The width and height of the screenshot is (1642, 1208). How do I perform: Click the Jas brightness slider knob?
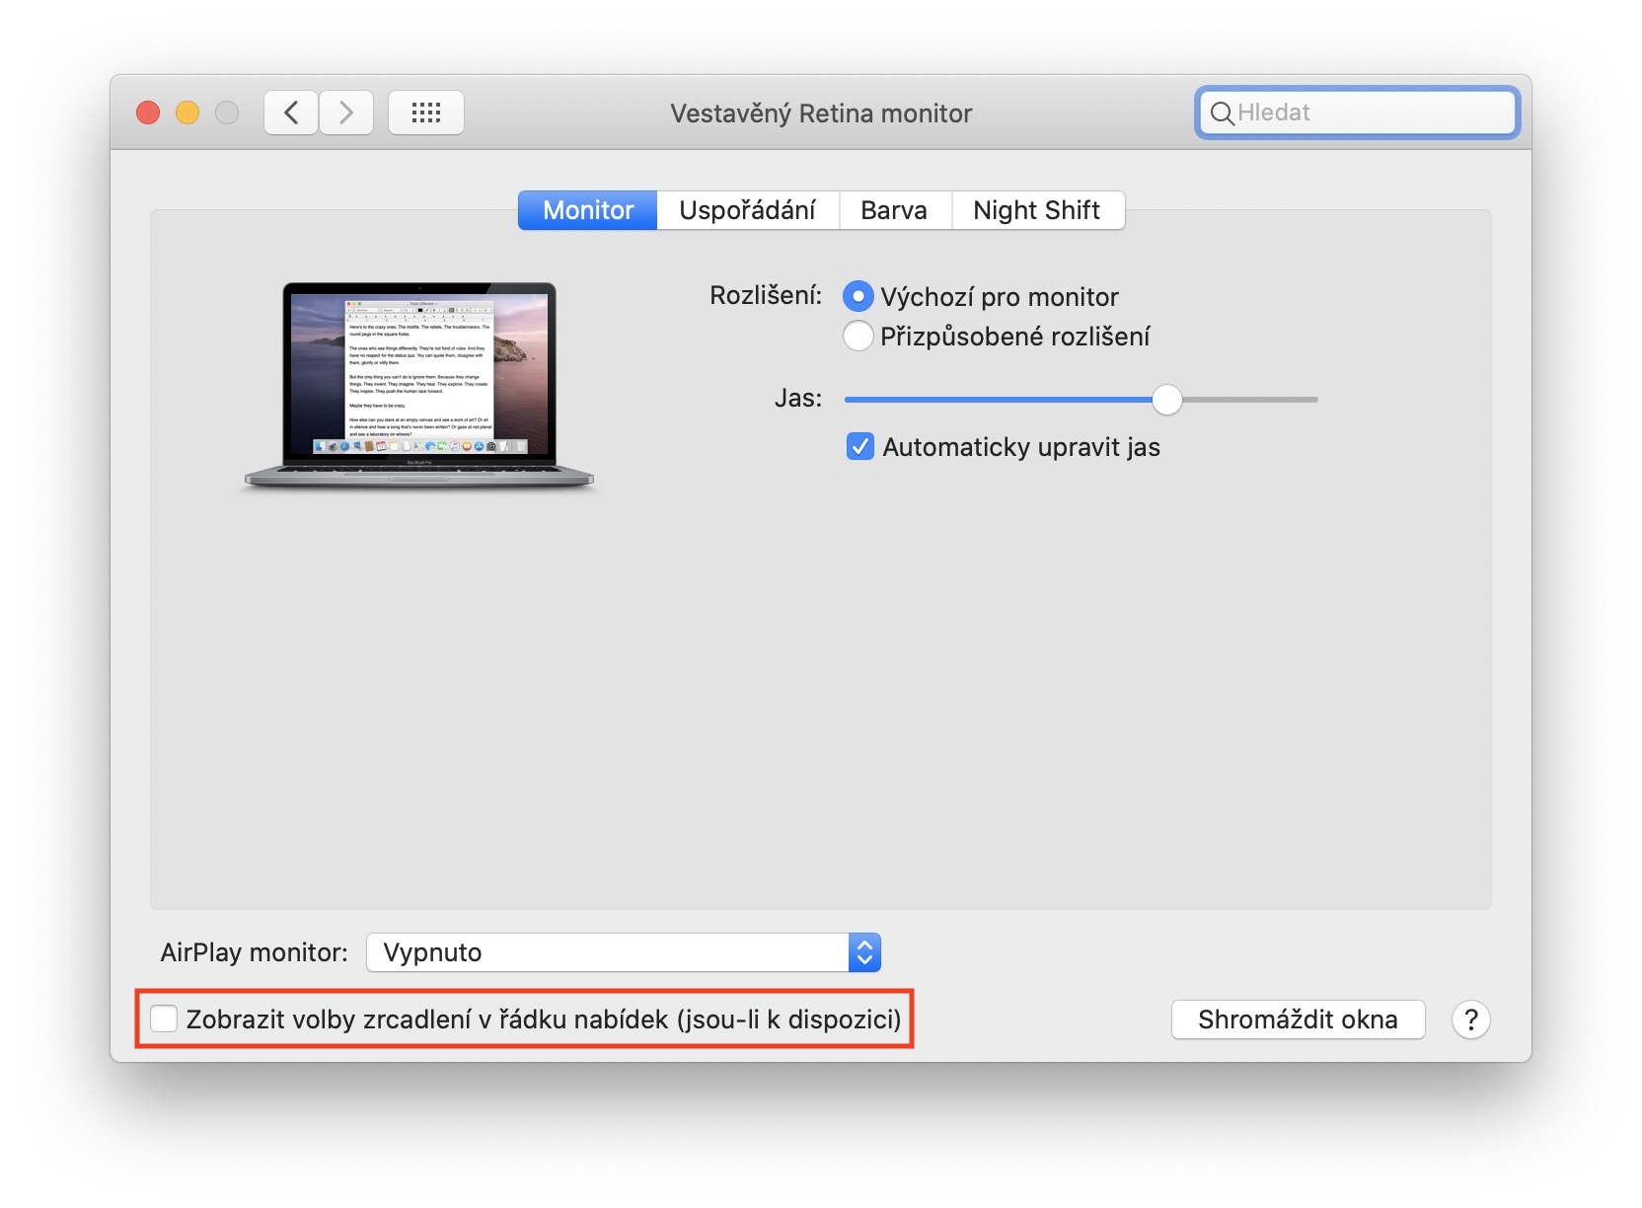point(1166,400)
